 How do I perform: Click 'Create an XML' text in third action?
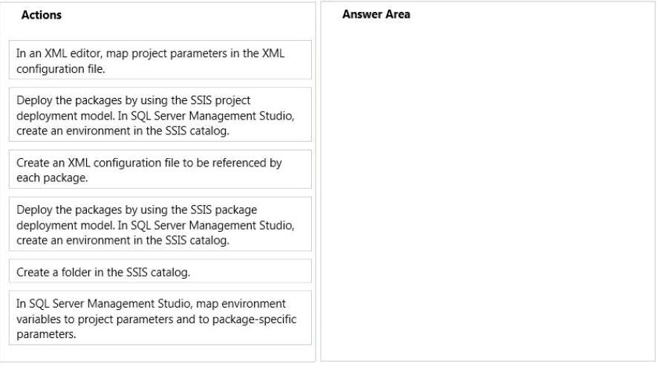tap(53, 163)
